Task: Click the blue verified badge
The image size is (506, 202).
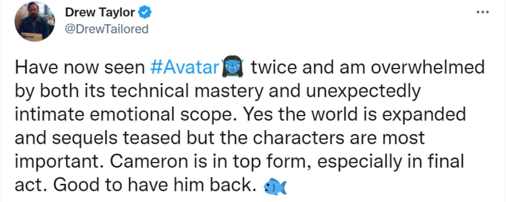Action: pyautogui.click(x=145, y=12)
